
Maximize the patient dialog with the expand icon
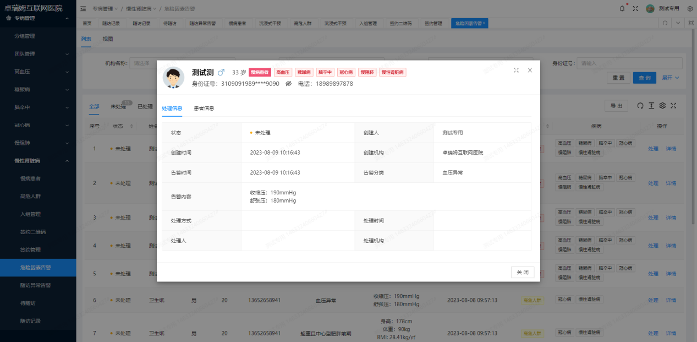[x=516, y=70]
